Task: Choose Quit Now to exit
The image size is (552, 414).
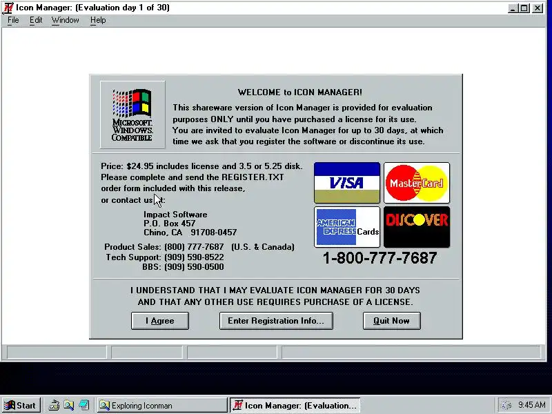Action: coord(391,321)
